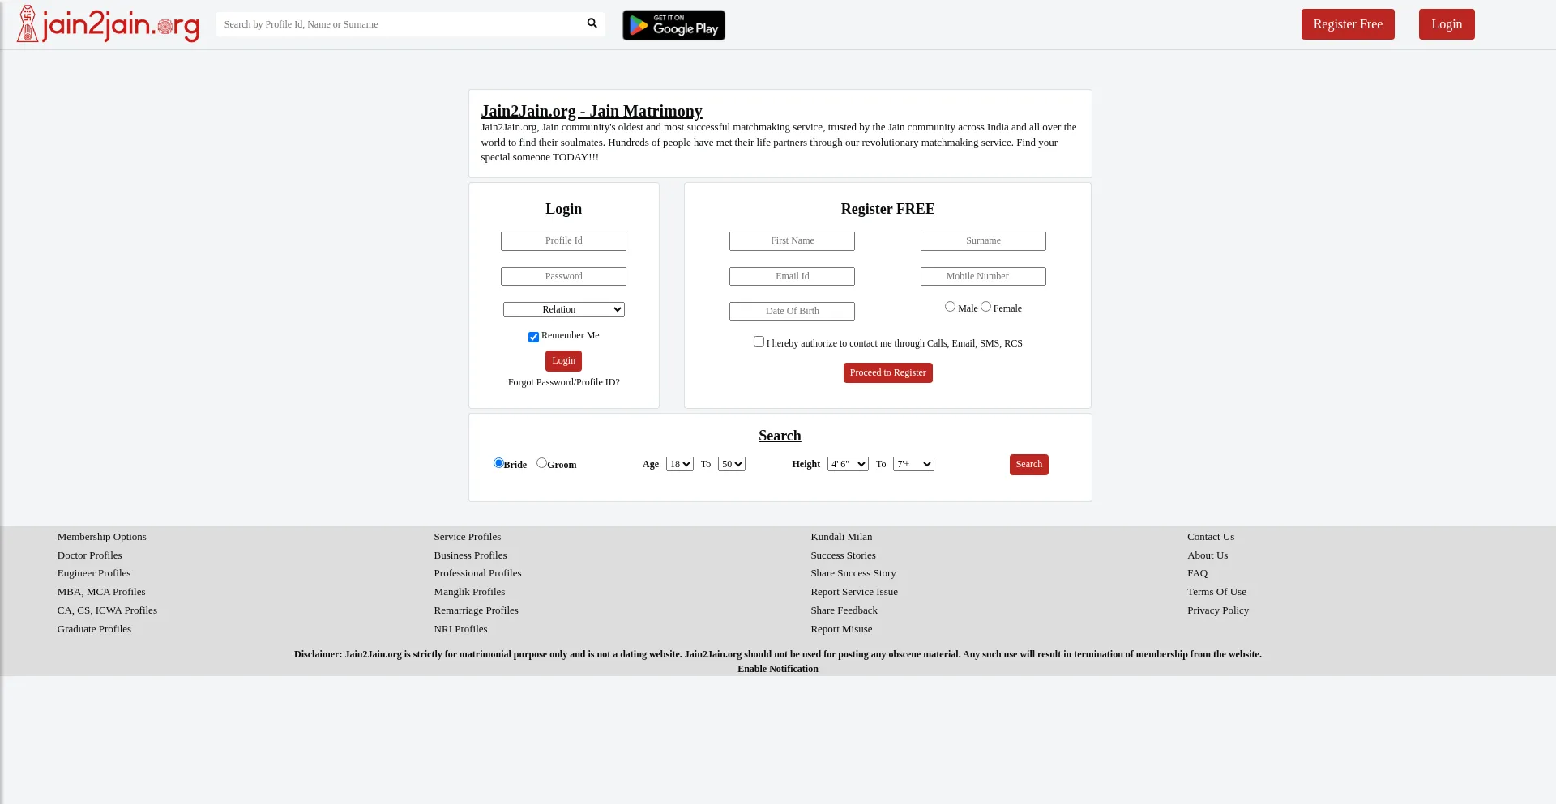
Task: Open the Google Play badge
Action: 673,25
